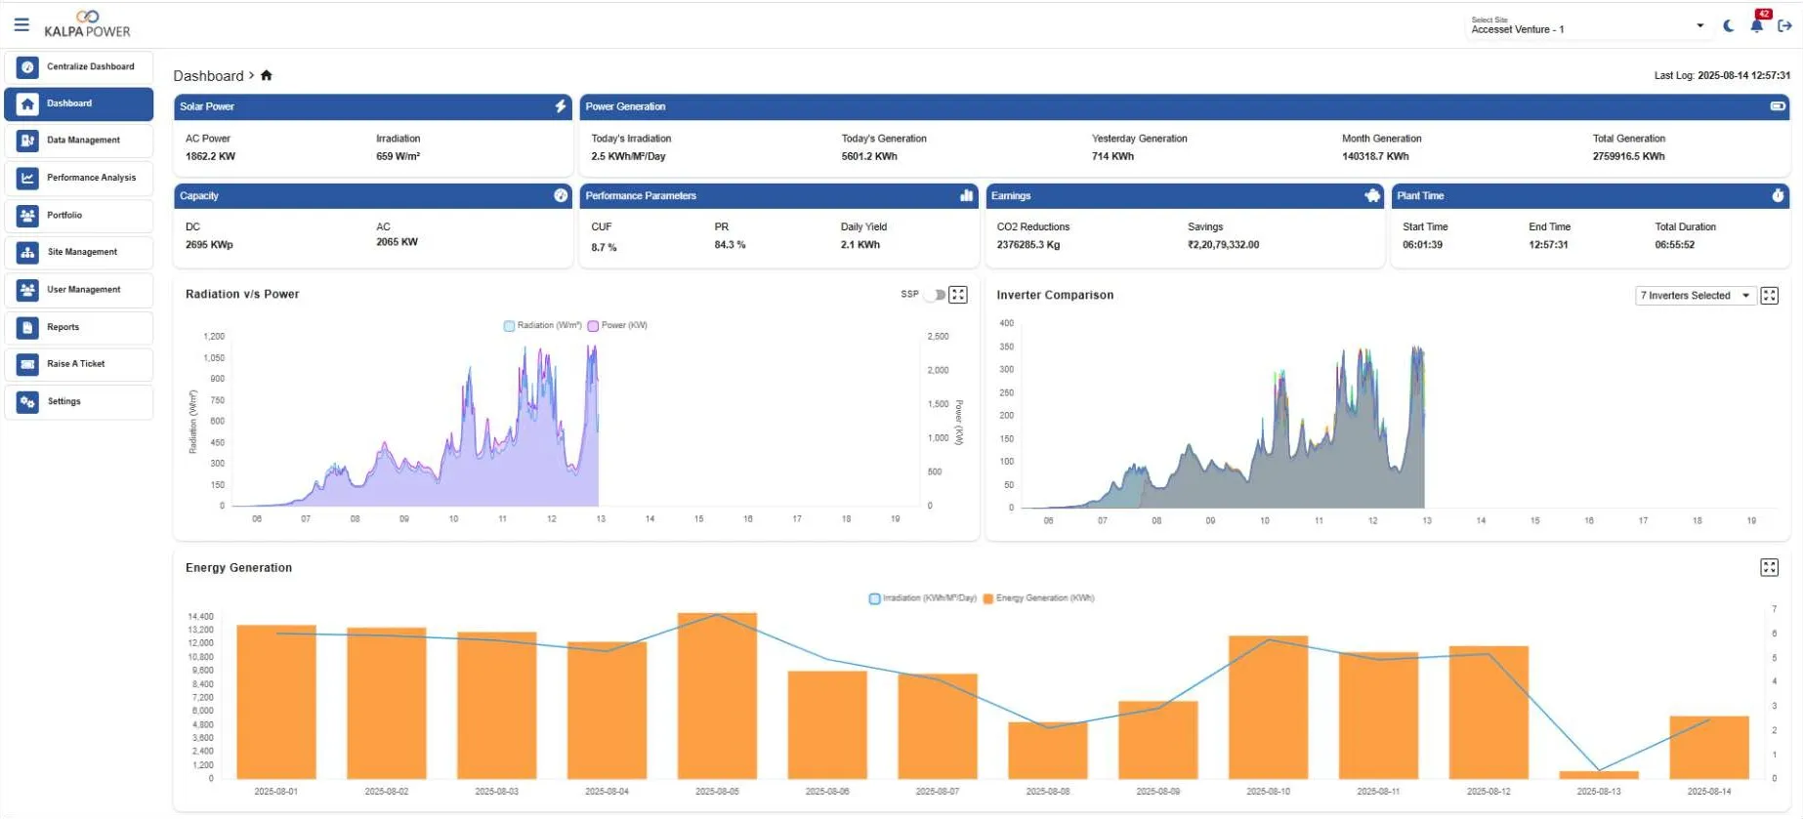Screen dimensions: 1803x819
Task: Click the User Management people icon
Action: point(27,290)
